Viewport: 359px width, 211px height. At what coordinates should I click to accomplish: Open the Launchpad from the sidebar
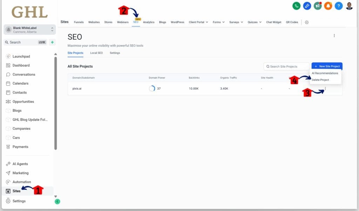21,56
